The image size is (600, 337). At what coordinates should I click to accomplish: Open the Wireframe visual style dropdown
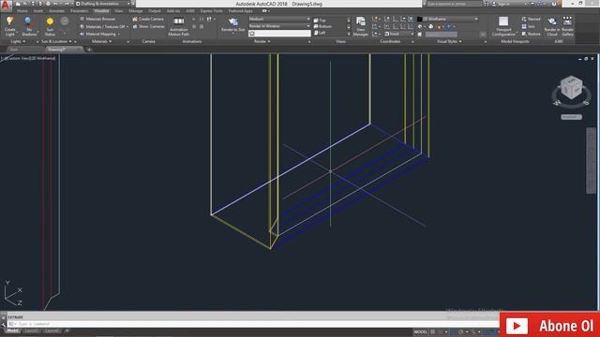[x=450, y=19]
